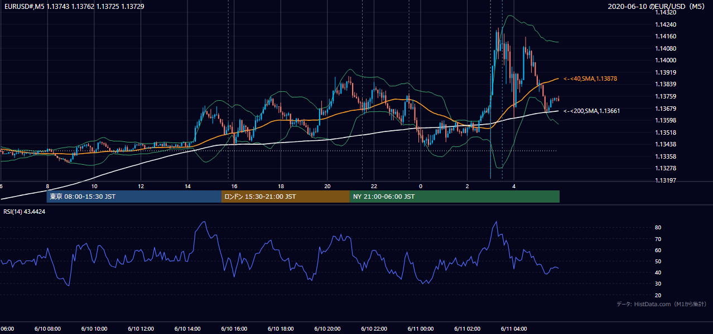Click the 6/10 10:00 time label
Screen dimensions: 713x334
94,329
